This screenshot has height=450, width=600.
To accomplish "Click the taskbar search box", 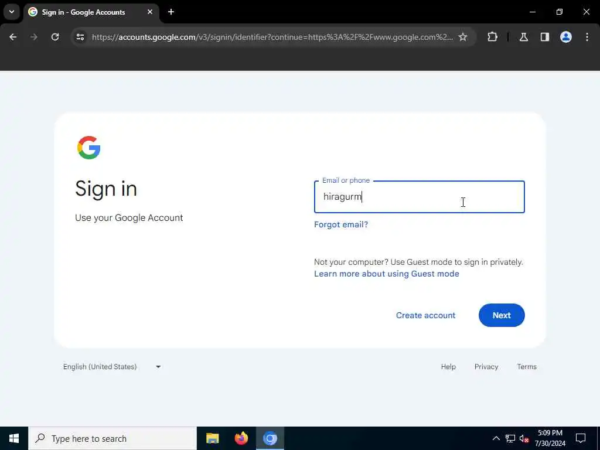I will point(112,438).
